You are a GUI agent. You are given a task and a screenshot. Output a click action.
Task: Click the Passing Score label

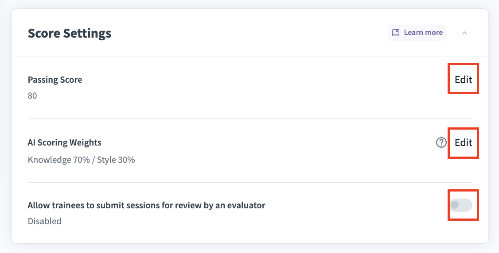click(x=55, y=80)
